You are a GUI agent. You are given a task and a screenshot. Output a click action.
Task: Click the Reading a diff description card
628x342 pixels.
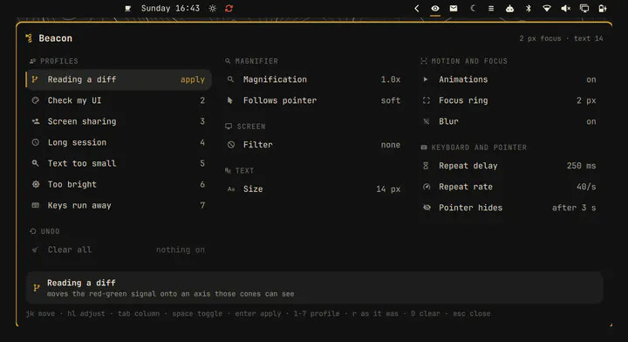click(x=314, y=288)
